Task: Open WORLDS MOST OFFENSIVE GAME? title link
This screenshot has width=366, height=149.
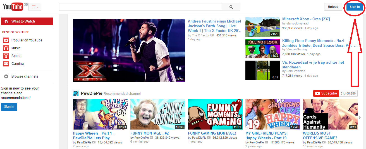Action: 320,136
